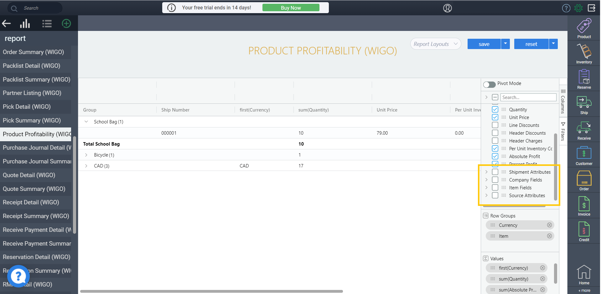Uncheck Per Unit Inventory Cost checkbox
Screen dimensions: 601x294
click(495, 148)
